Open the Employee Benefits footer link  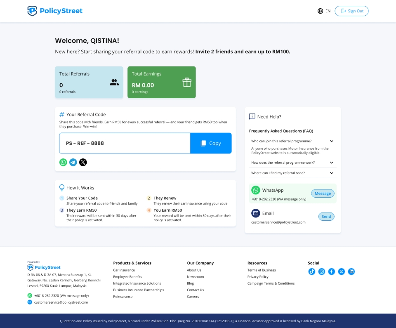click(127, 277)
